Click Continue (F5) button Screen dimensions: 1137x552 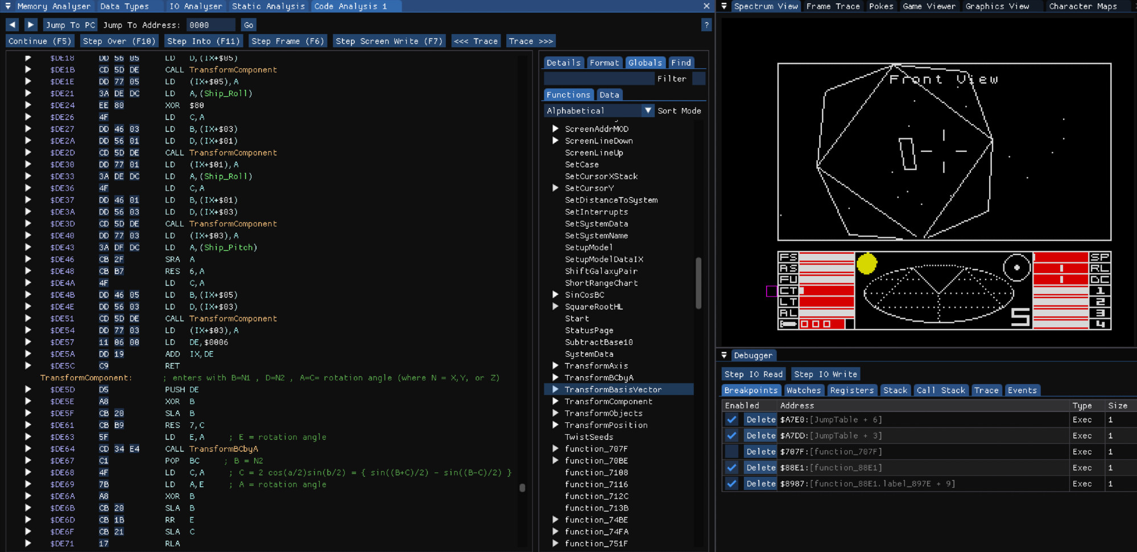[x=40, y=41]
